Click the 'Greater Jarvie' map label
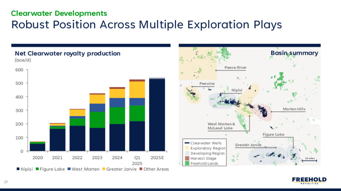The height and width of the screenshot is (191, 341). [248, 145]
